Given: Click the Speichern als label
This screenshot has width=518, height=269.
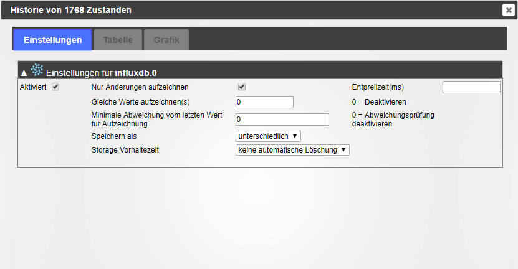Looking at the screenshot, I should tap(114, 136).
